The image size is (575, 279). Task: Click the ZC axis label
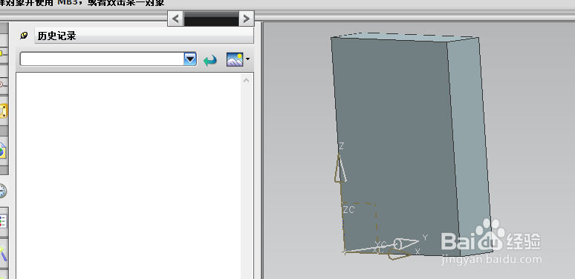348,210
